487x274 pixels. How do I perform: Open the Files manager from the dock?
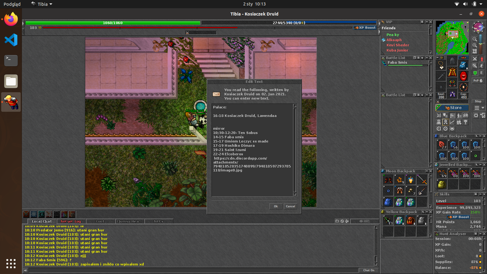11,81
